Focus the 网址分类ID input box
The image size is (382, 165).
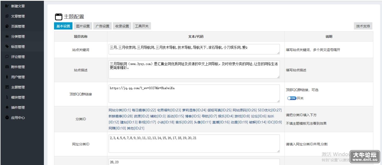194,143
